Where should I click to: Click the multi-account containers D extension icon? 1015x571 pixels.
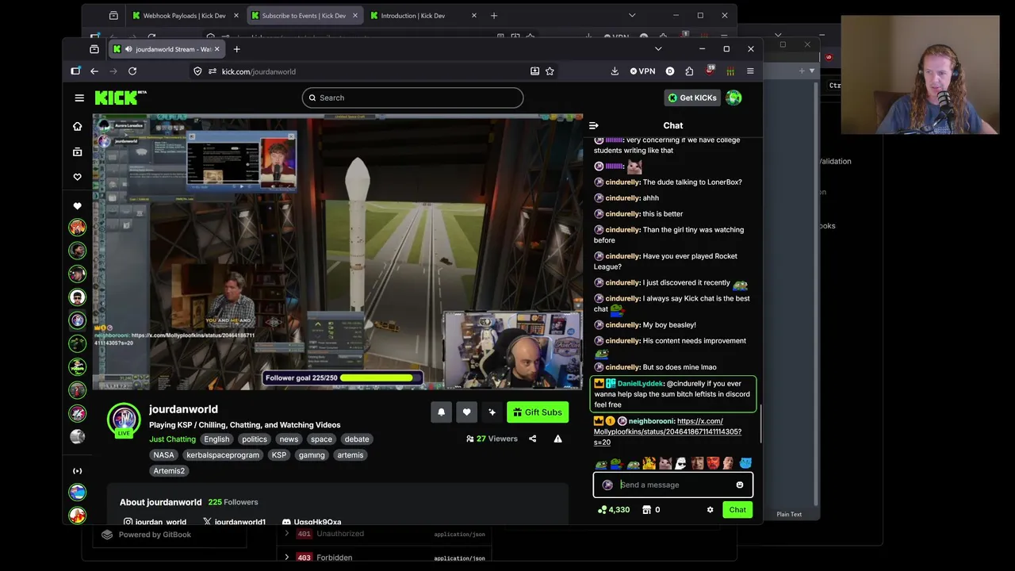coord(670,71)
